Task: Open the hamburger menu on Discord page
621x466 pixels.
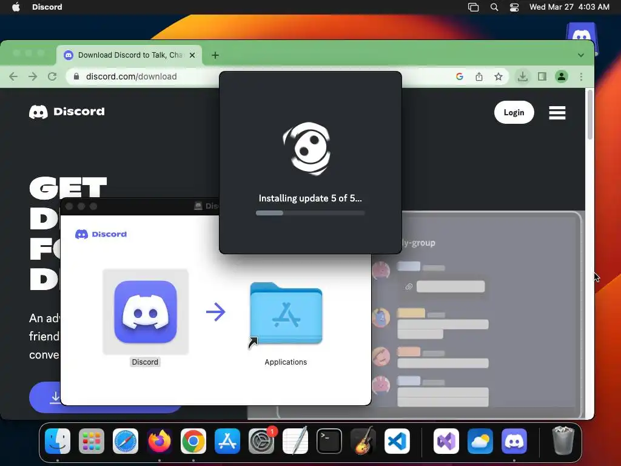Action: pos(557,112)
